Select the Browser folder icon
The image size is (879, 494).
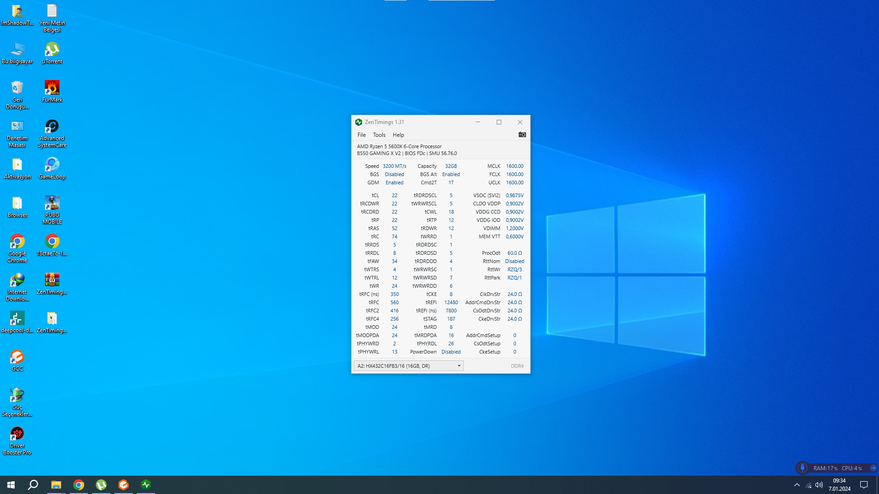(17, 207)
